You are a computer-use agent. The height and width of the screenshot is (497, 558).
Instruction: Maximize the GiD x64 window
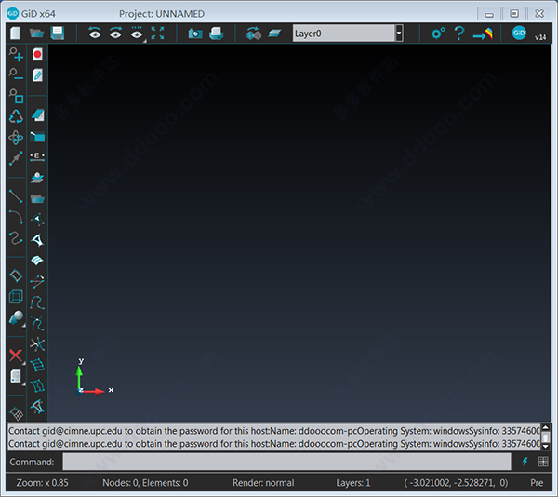pyautogui.click(x=514, y=14)
